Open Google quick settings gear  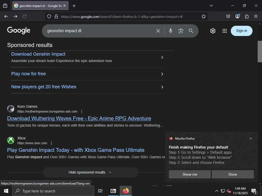tap(213, 31)
